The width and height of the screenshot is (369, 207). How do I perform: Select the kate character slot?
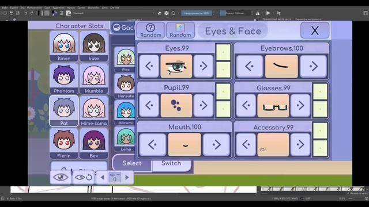93,46
